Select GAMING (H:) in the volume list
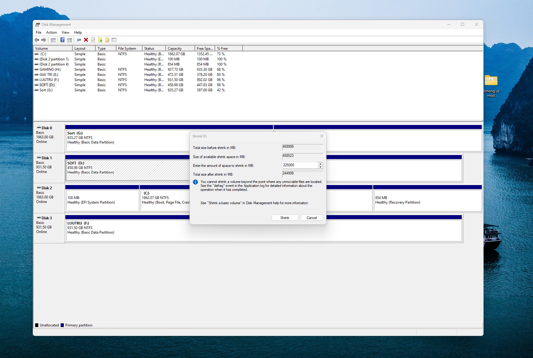Image resolution: width=533 pixels, height=358 pixels. (x=50, y=69)
